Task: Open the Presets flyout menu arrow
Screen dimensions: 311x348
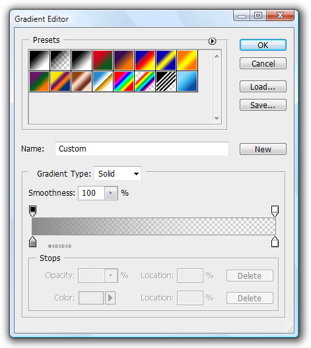Action: [212, 41]
